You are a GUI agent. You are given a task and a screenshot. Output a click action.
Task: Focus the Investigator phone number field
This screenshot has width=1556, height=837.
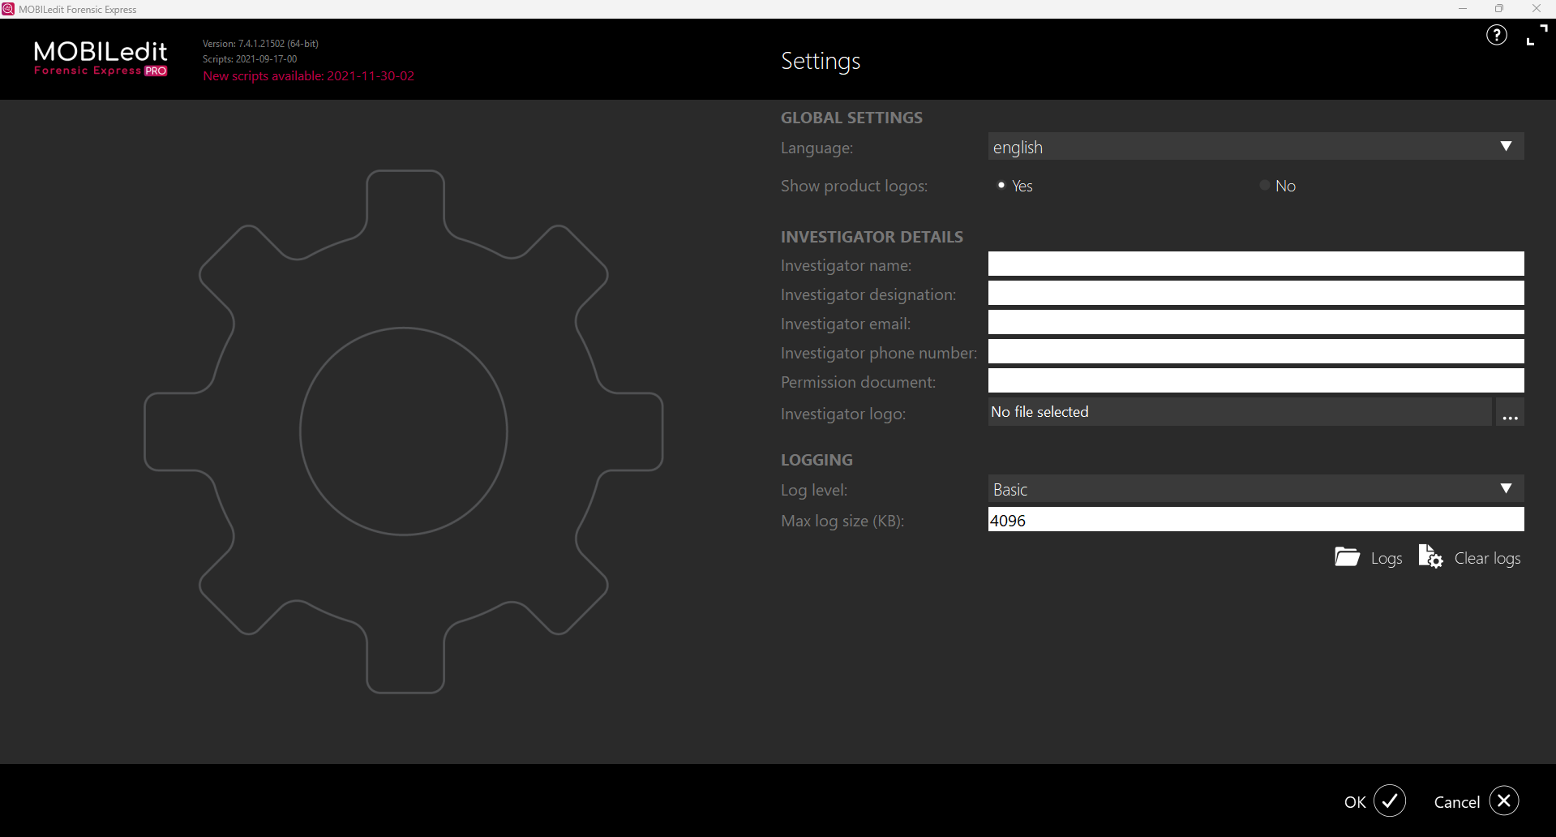click(1256, 351)
